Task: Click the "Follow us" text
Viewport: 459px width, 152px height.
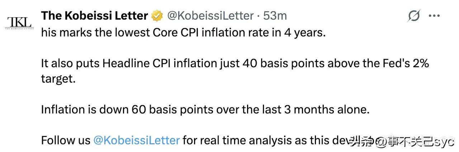Action: tap(66, 139)
